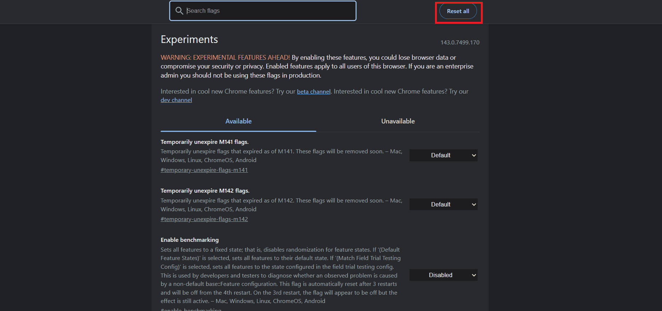
Task: Click the Chrome version number 143.0.7499.170
Action: 460,43
